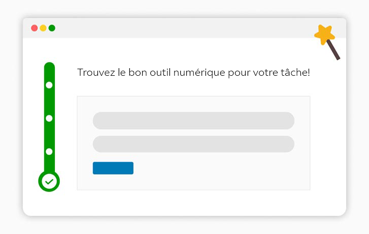Click the red window dot
The width and height of the screenshot is (369, 234).
click(35, 28)
